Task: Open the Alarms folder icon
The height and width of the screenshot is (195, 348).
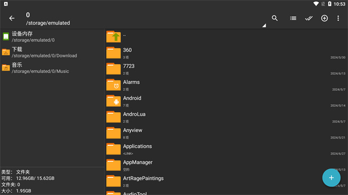Action: [114, 85]
